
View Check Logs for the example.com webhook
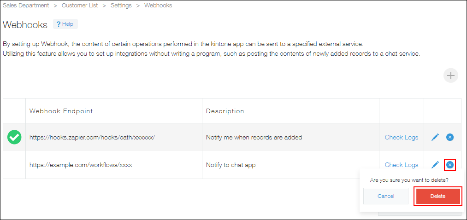(x=402, y=165)
